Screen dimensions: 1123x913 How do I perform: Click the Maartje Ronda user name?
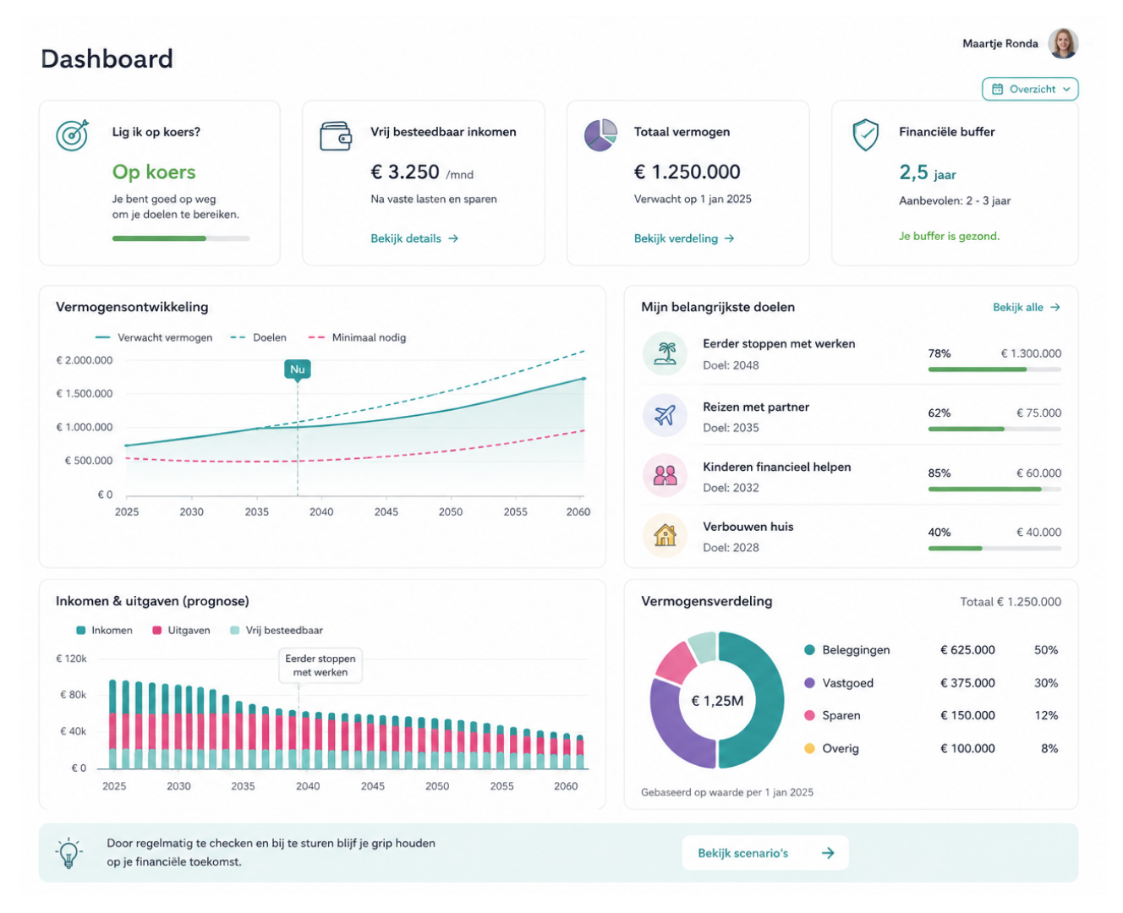1000,43
